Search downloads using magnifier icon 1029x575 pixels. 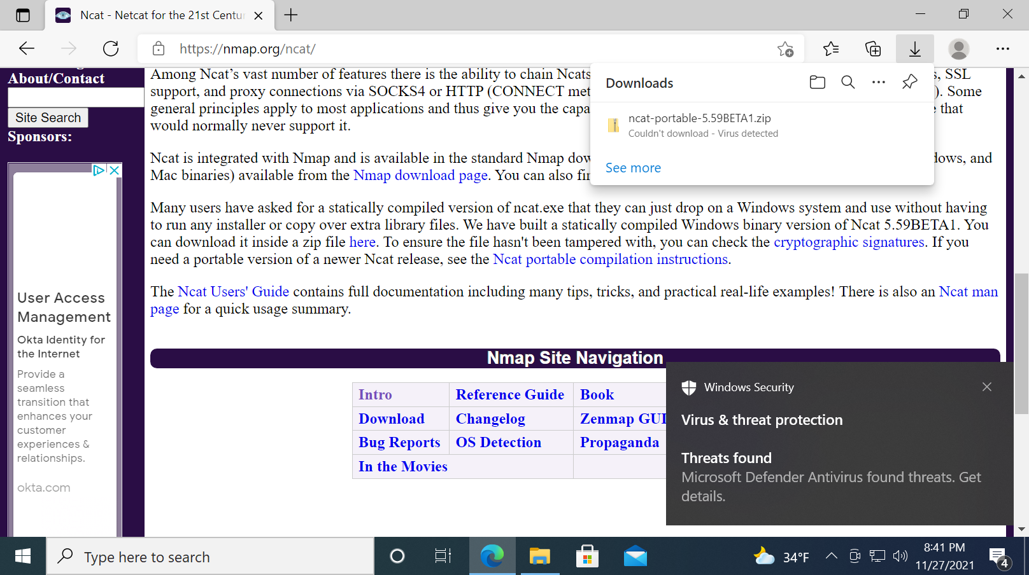(x=848, y=82)
